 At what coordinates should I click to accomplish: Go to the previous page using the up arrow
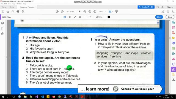click(x=57, y=12)
